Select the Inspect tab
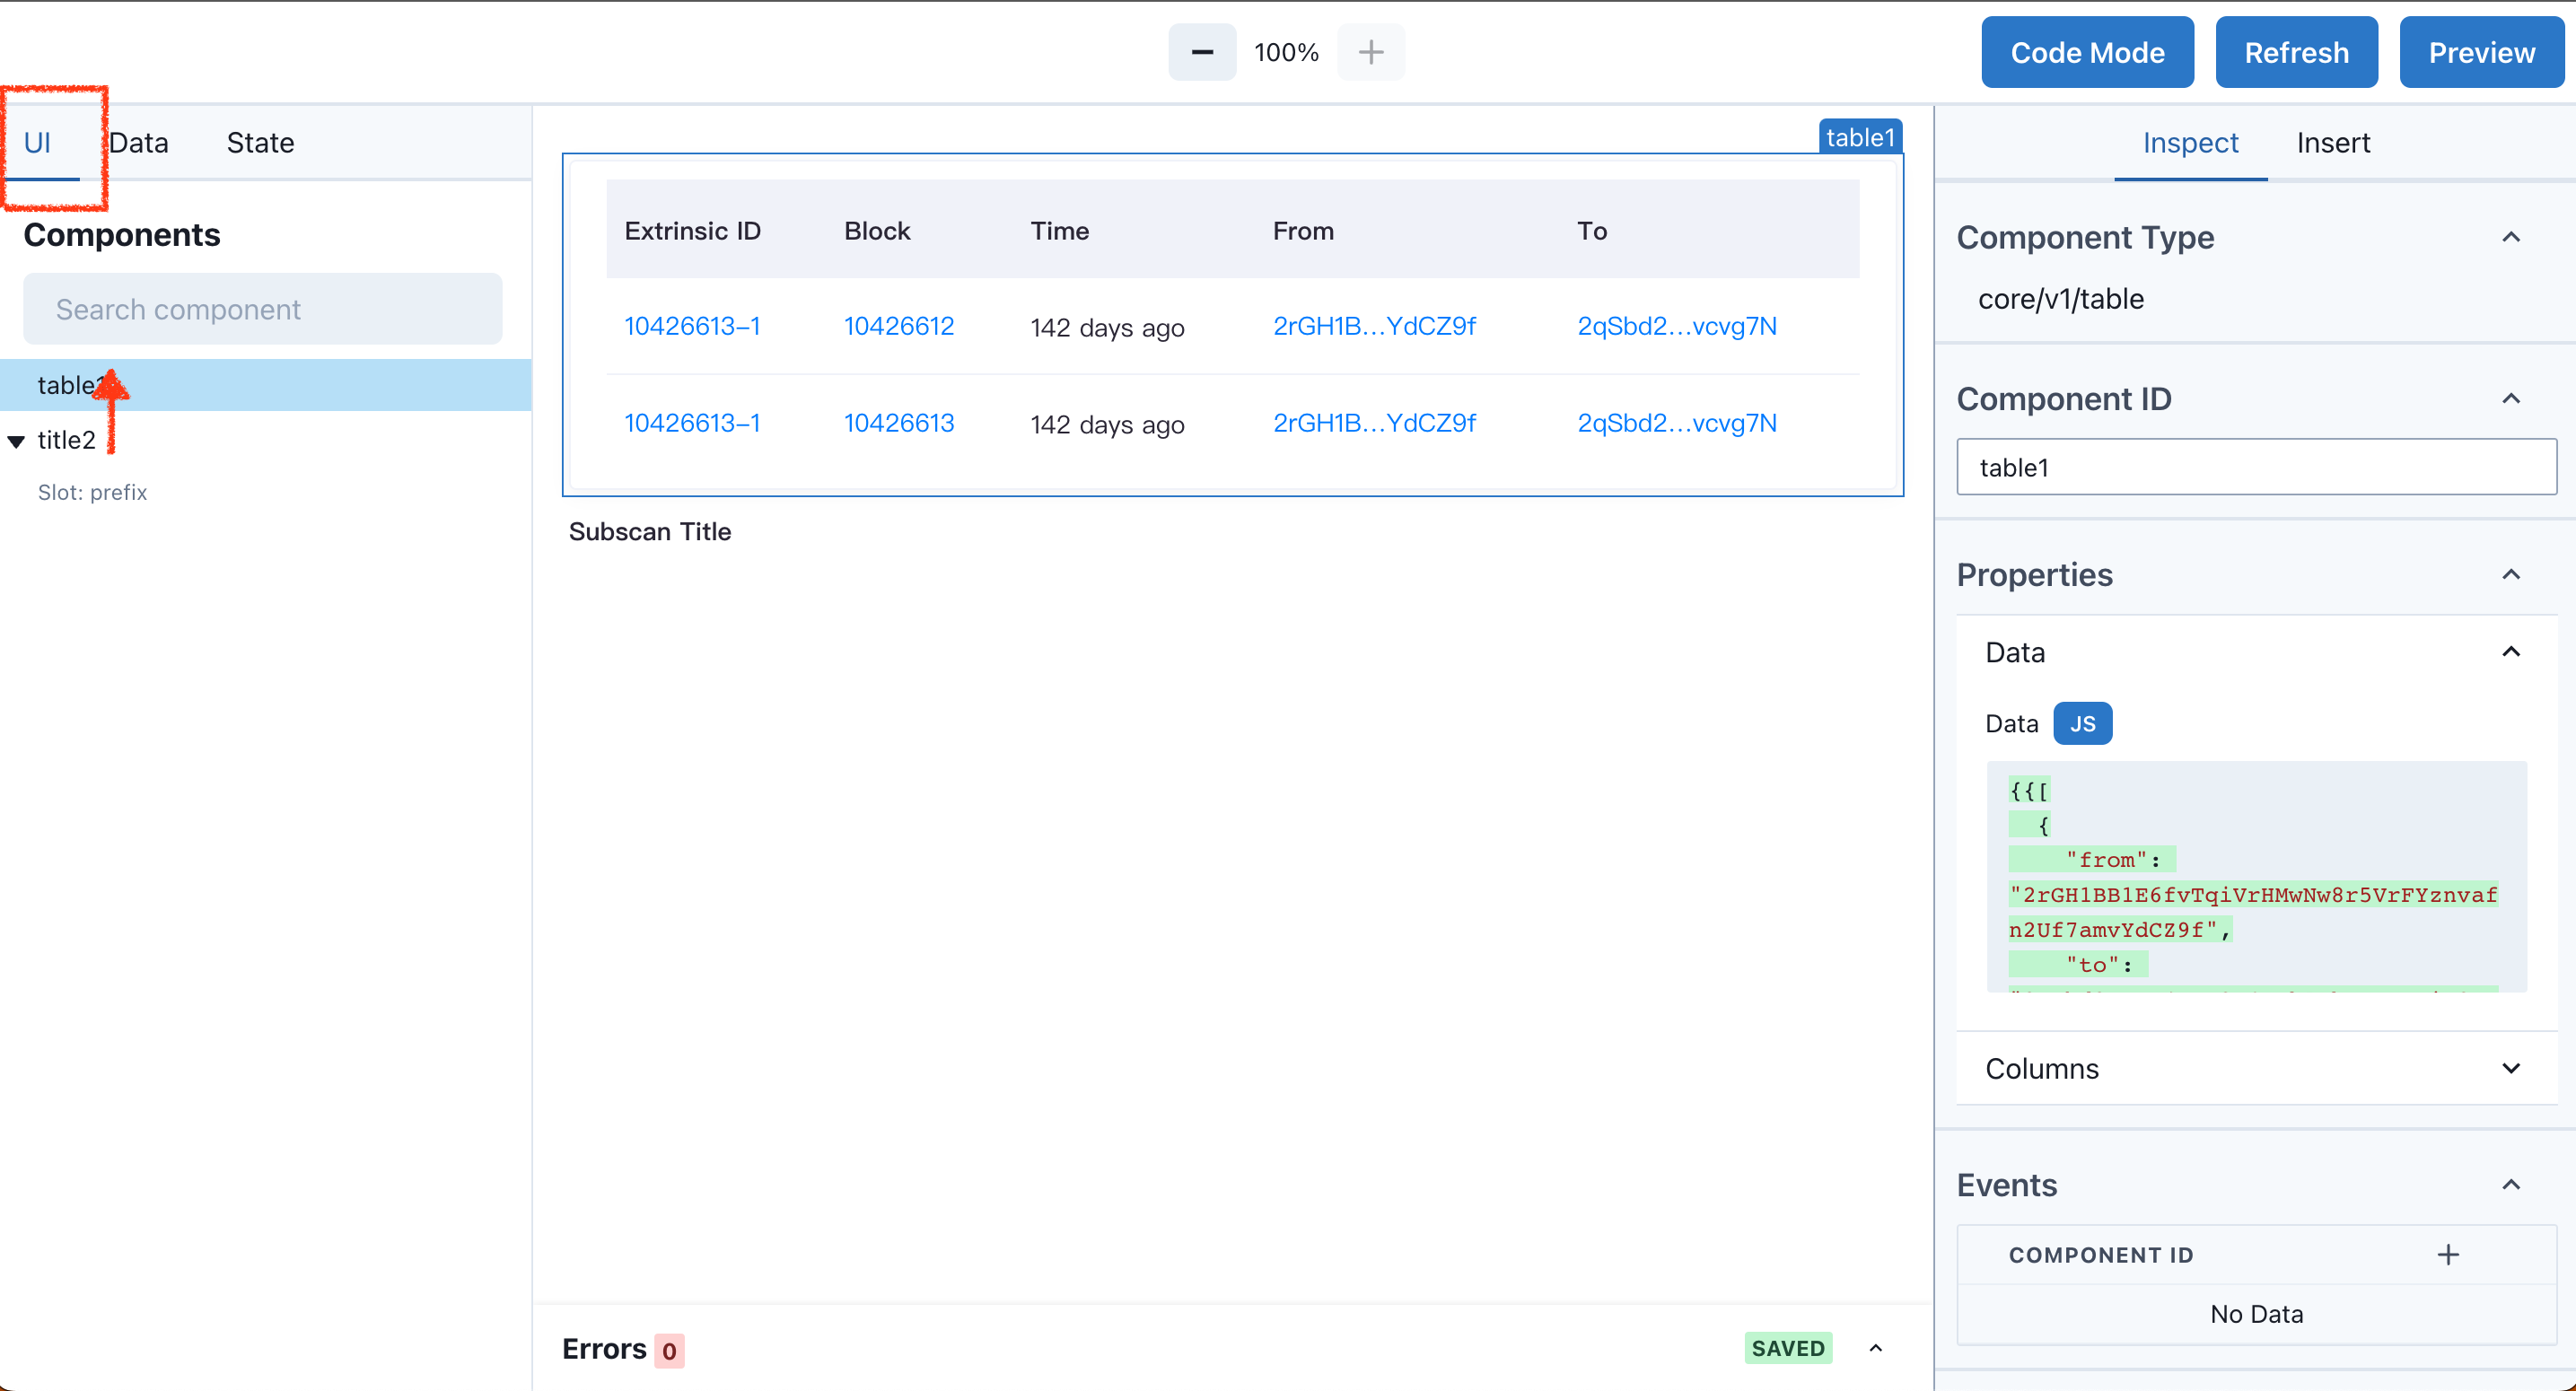 (x=2190, y=142)
